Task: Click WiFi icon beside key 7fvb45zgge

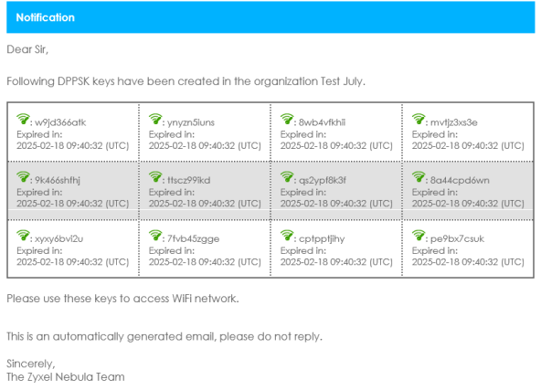Action: pos(155,236)
